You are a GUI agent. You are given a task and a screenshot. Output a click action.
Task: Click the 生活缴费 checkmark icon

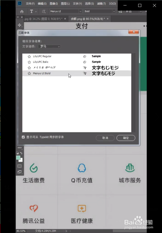click(34, 168)
